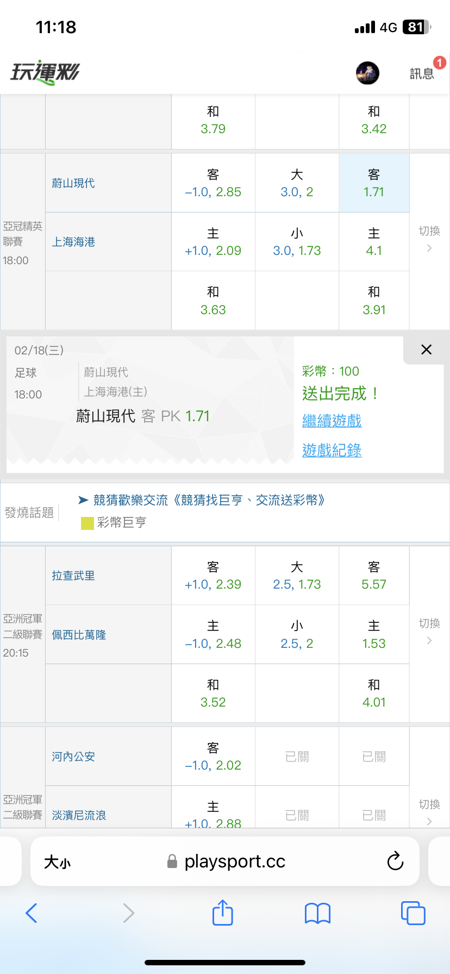Click the 繼續遊戲 link
The height and width of the screenshot is (974, 450).
point(332,421)
